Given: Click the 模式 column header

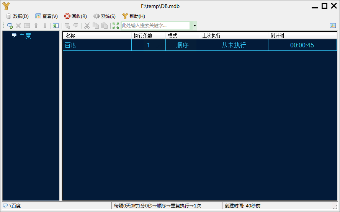Looking at the screenshot, I should click(x=183, y=36).
